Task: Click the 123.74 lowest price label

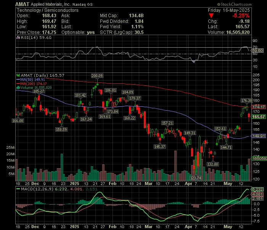Action: pos(195,178)
